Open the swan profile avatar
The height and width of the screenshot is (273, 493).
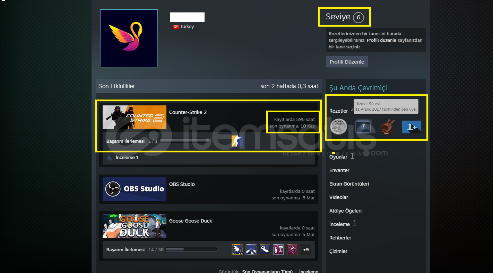(x=129, y=38)
